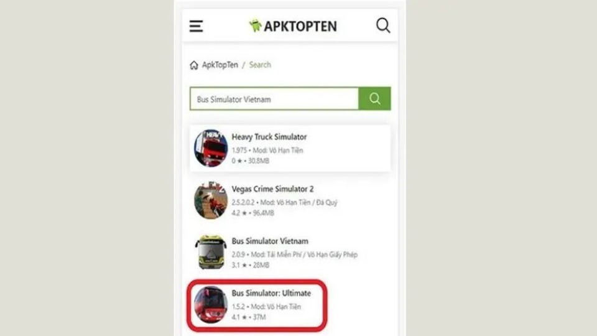Screen dimensions: 597x336
Task: Click the Search breadcrumb item
Action: 260,65
